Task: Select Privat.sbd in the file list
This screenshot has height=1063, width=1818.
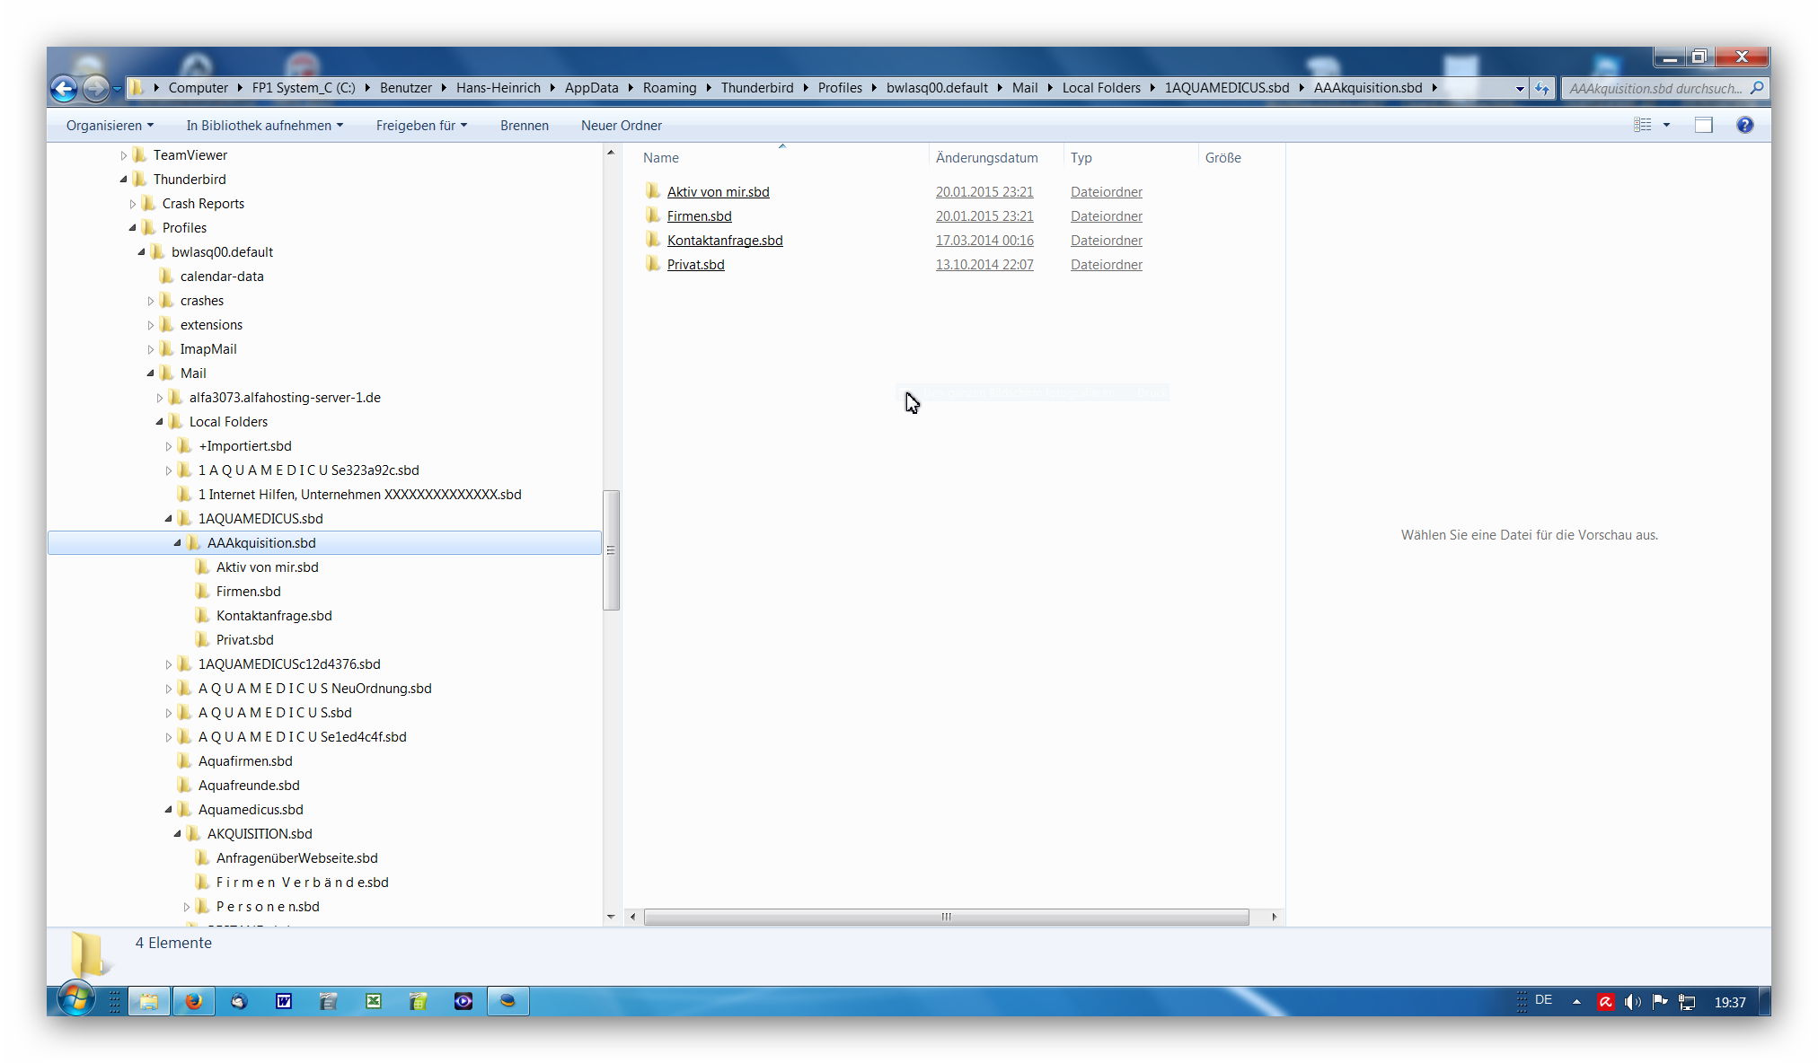Action: click(x=695, y=264)
